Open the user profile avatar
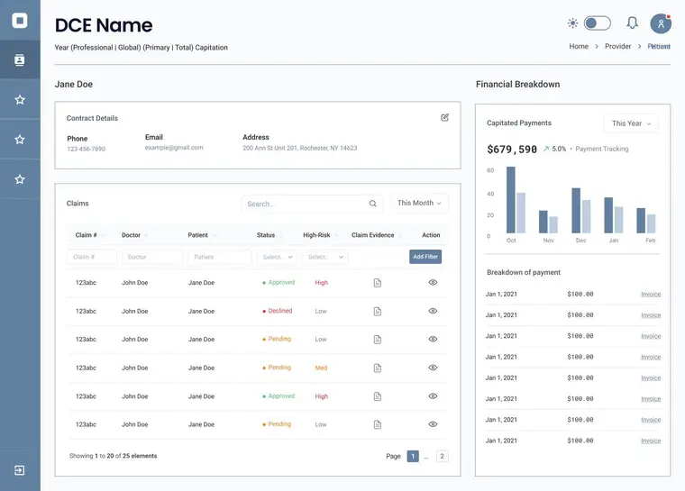Image resolution: width=685 pixels, height=491 pixels. tap(661, 23)
